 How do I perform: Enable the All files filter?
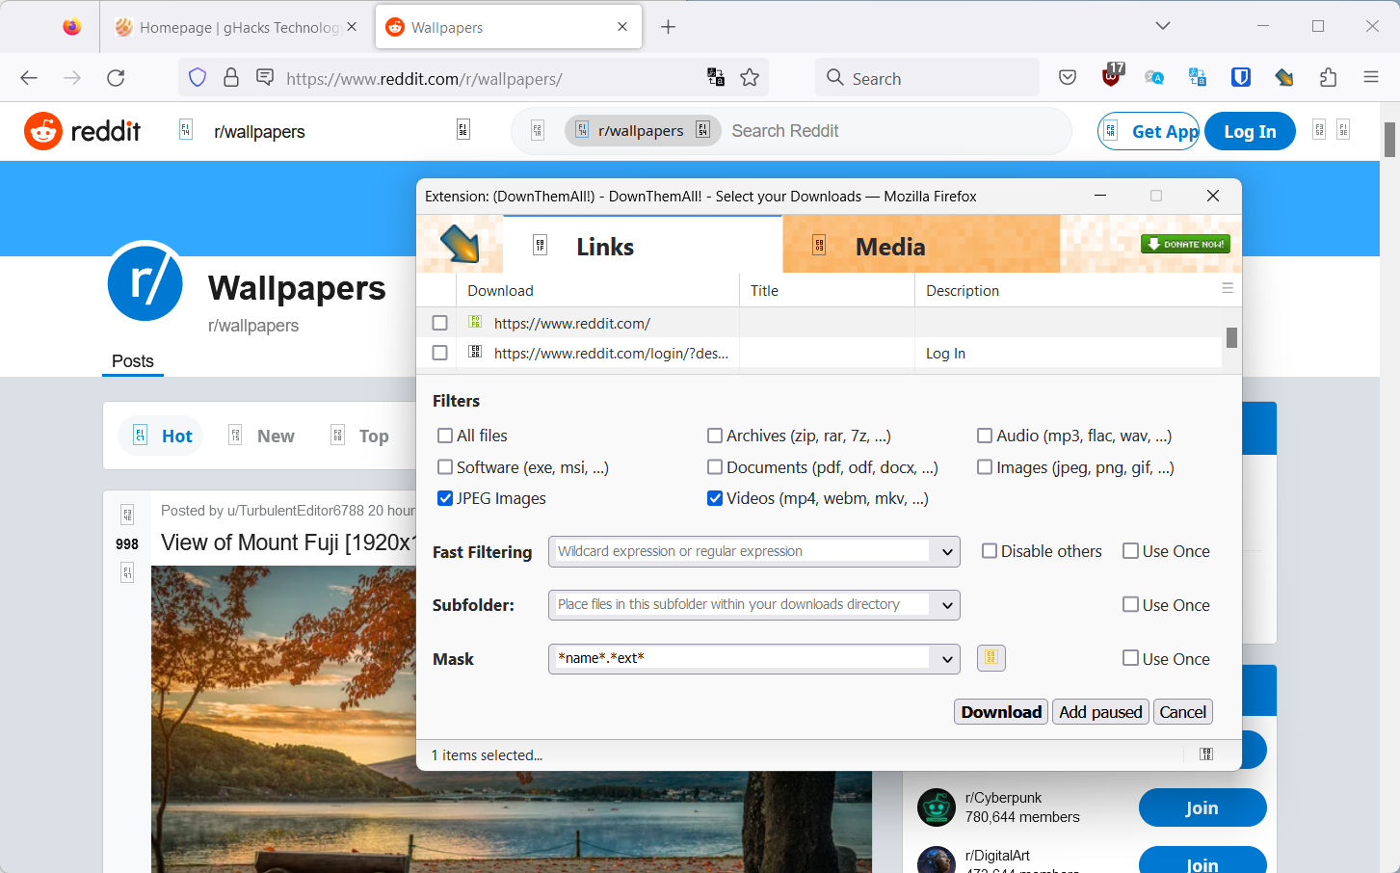pos(444,436)
